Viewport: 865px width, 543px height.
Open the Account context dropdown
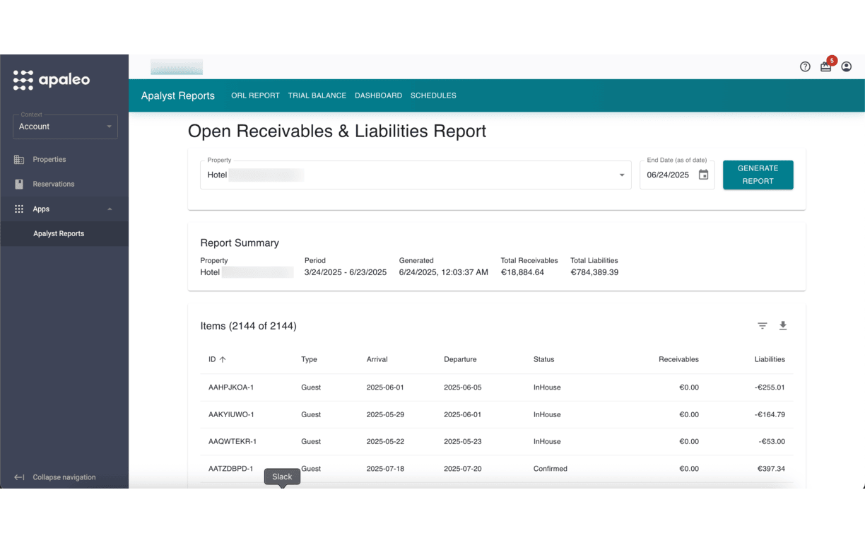(65, 127)
